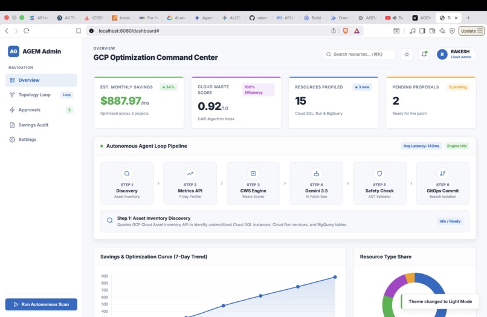Click the Engine Idle status badge
This screenshot has width=487, height=317.
(x=457, y=146)
